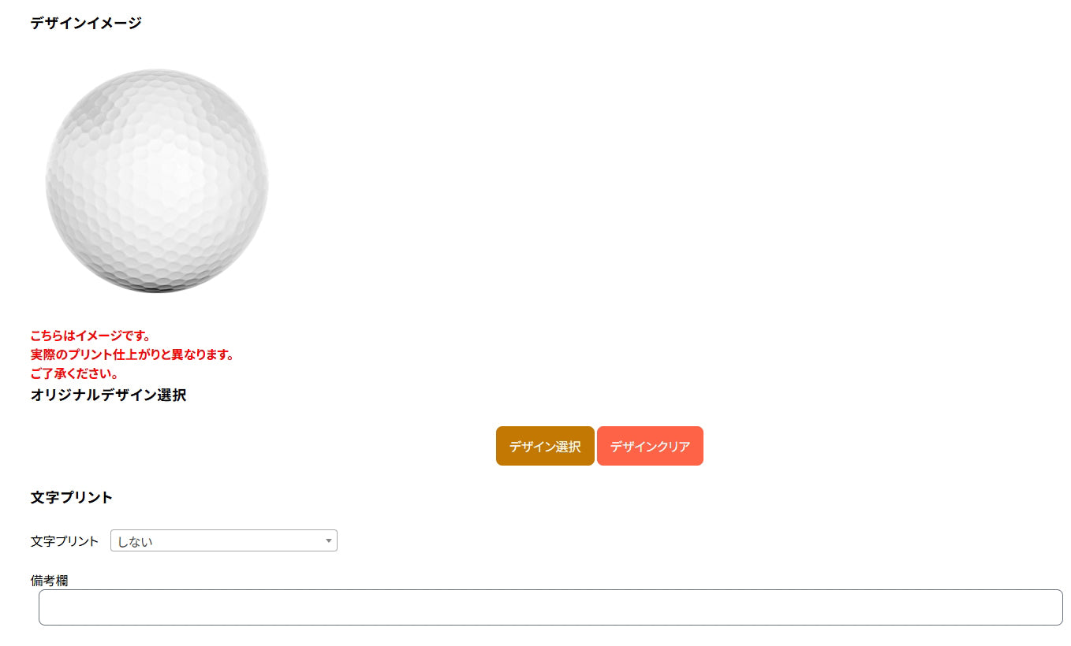Focus the 備考欄 remarks text field

pyautogui.click(x=550, y=607)
